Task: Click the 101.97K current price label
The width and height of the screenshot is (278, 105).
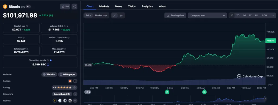Action: click(271, 41)
